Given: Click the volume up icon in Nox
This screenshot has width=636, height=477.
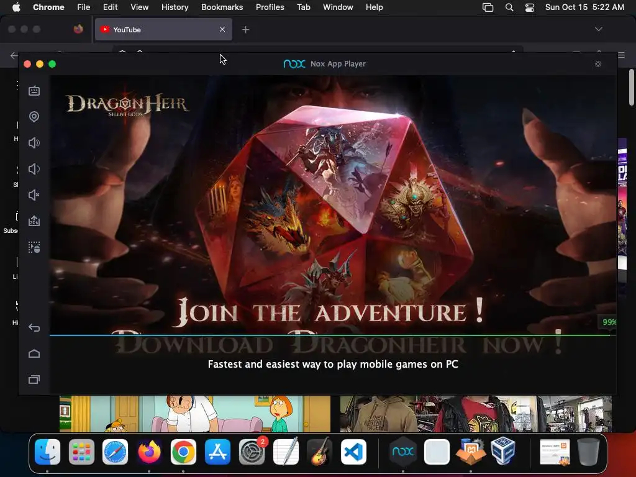Looking at the screenshot, I should tap(34, 143).
